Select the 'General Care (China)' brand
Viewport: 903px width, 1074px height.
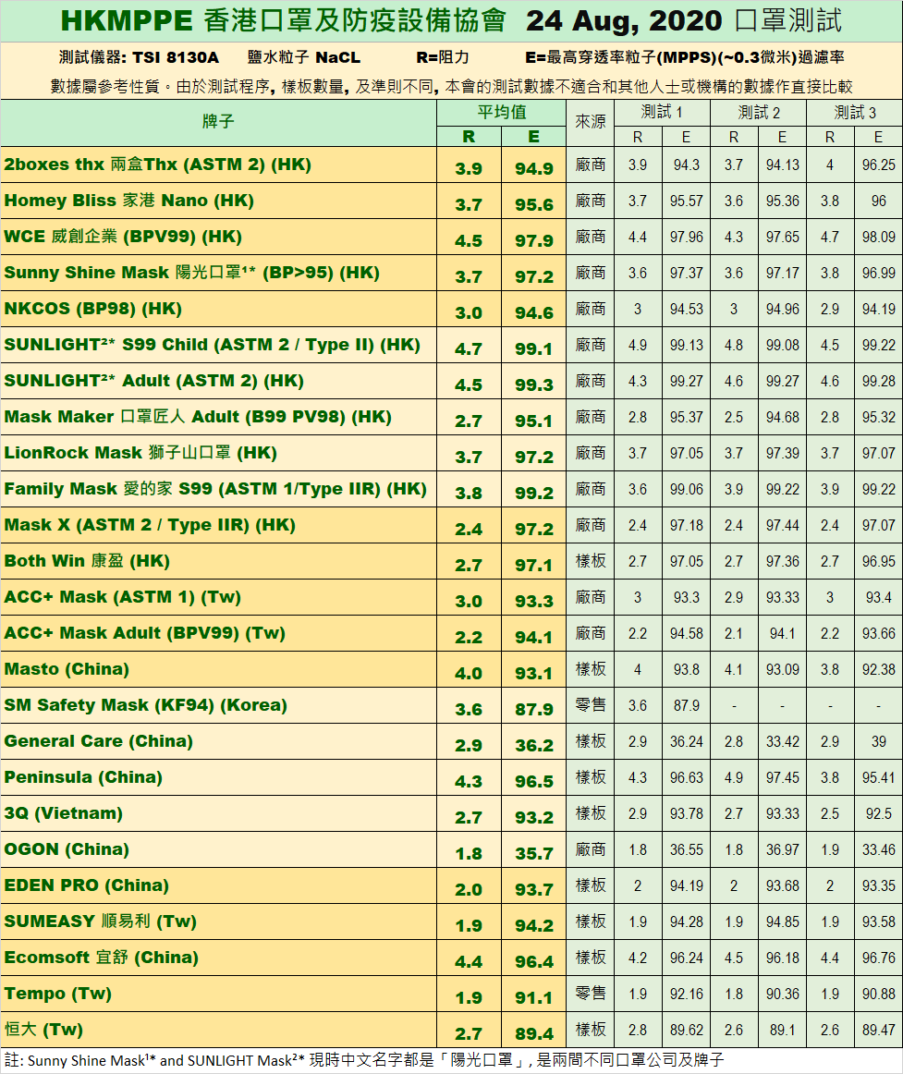coord(99,741)
